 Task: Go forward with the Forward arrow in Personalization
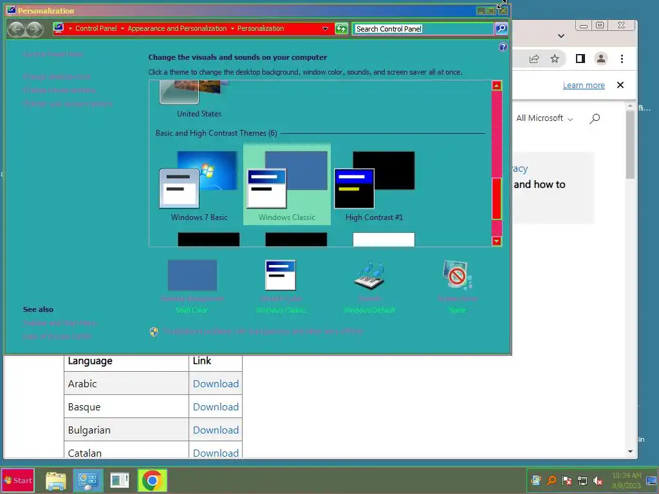point(35,29)
